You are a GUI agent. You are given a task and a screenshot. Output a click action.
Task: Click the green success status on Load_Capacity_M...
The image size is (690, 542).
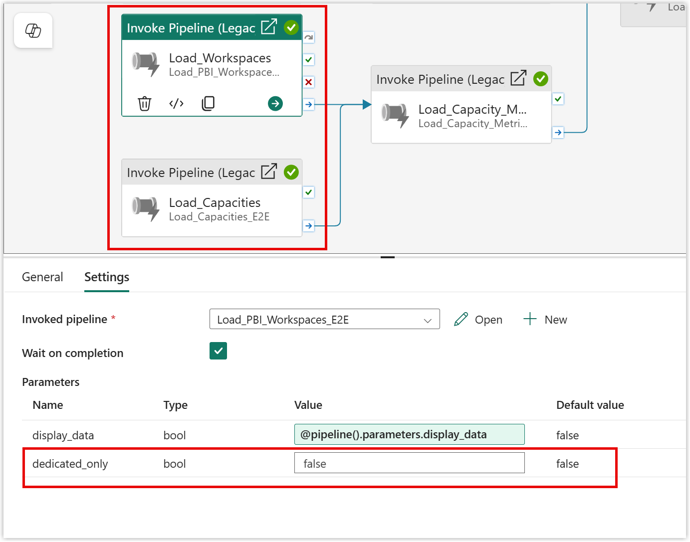pyautogui.click(x=541, y=79)
